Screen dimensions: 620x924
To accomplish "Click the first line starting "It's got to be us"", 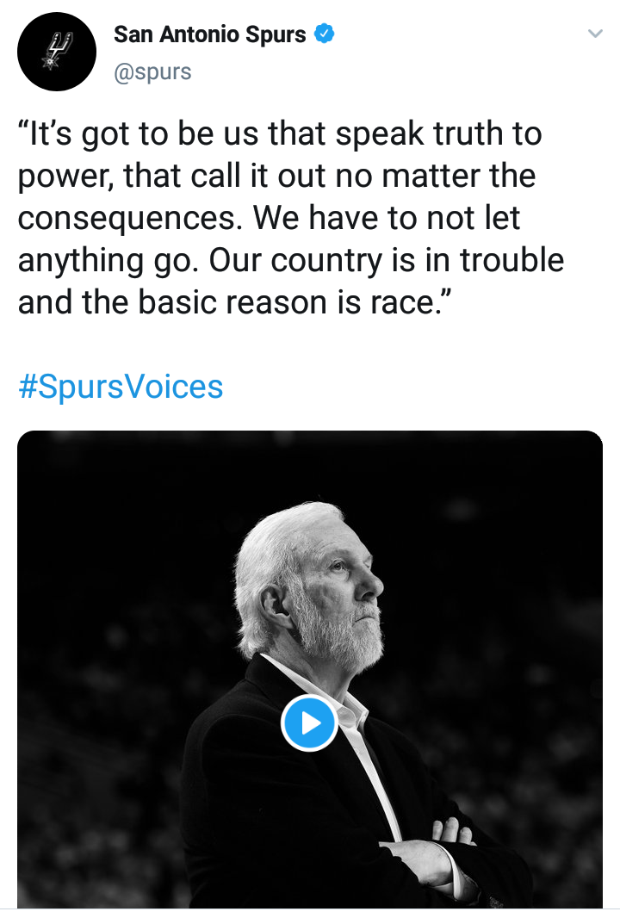I will point(280,134).
